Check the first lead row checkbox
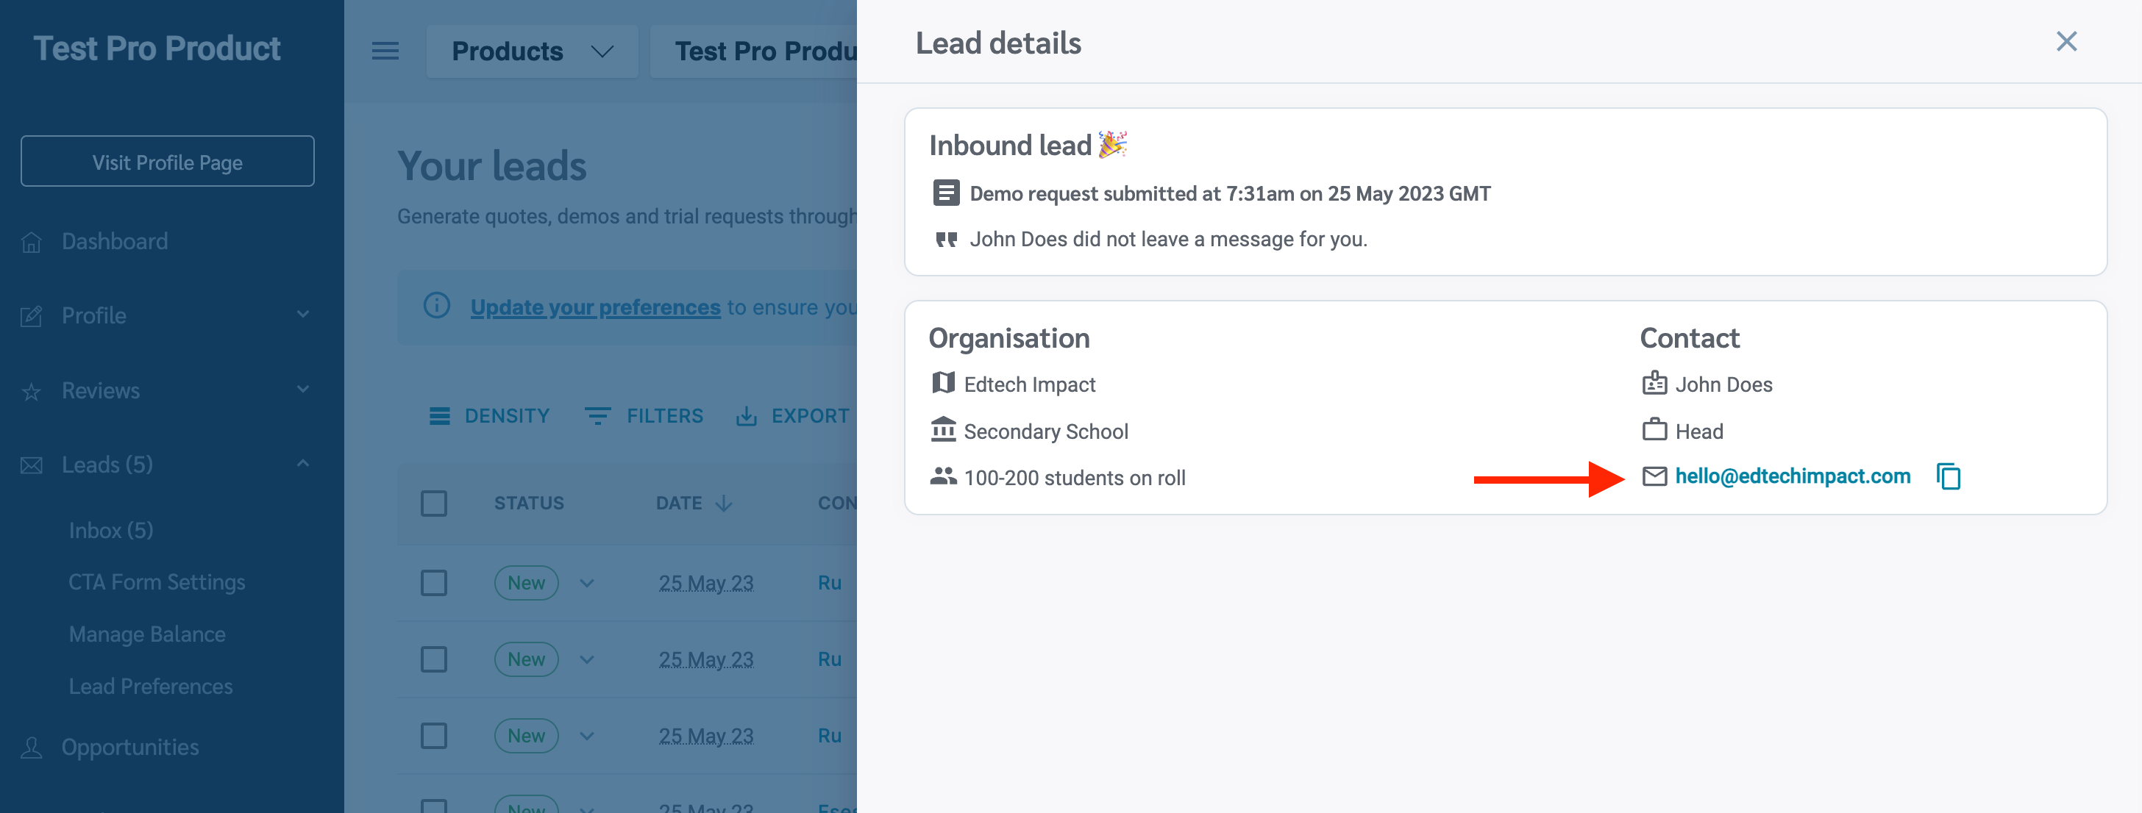 click(x=434, y=583)
